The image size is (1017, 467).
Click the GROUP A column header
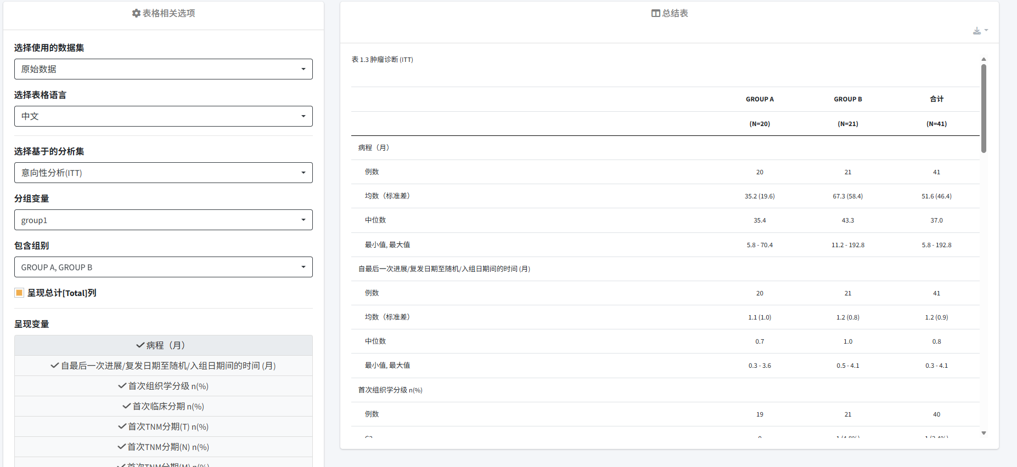pos(760,99)
